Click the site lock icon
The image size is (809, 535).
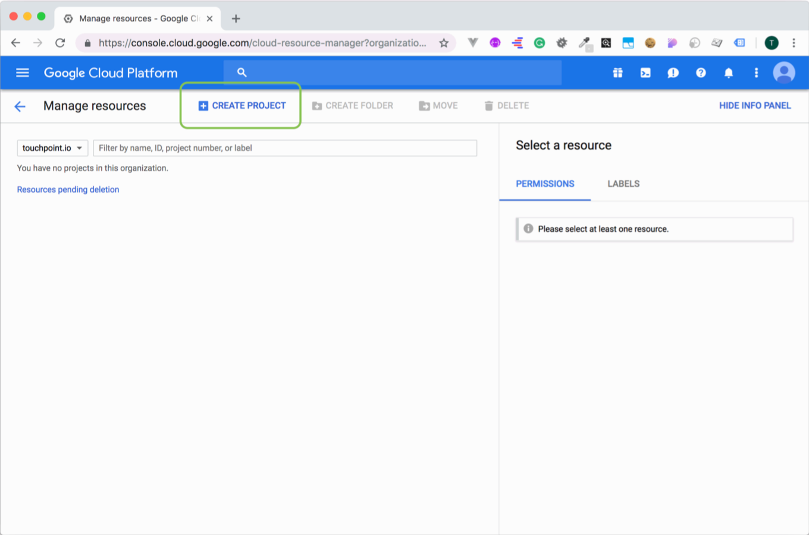[x=87, y=43]
